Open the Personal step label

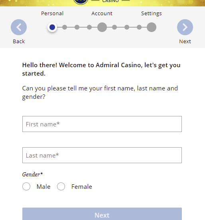coord(52,14)
